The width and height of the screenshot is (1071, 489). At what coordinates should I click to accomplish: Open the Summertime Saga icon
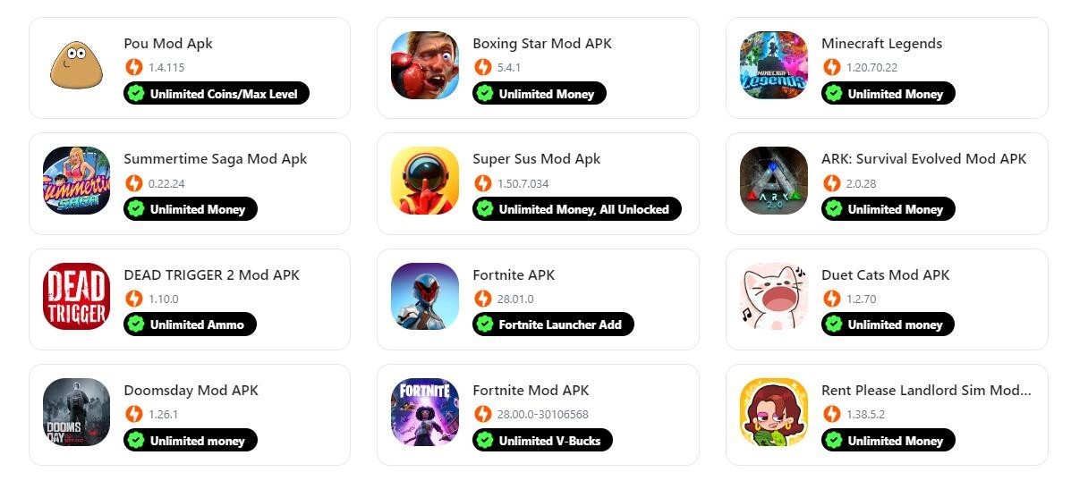tap(77, 181)
